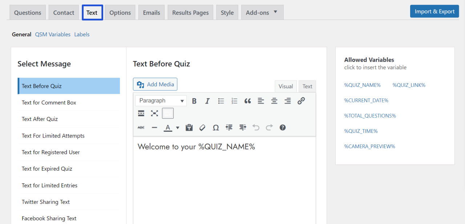The height and width of the screenshot is (224, 465).
Task: Select Text for Registered User message
Action: pos(69,152)
